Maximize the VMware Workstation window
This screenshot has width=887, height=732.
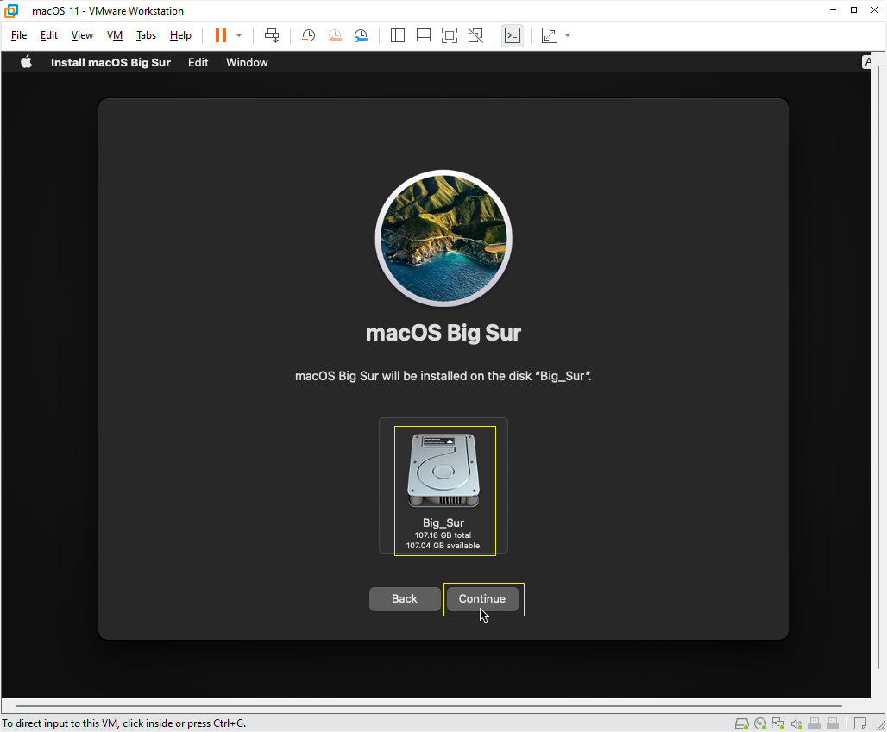coord(853,10)
